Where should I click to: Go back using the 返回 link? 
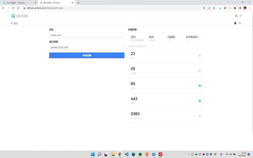[x=14, y=23]
